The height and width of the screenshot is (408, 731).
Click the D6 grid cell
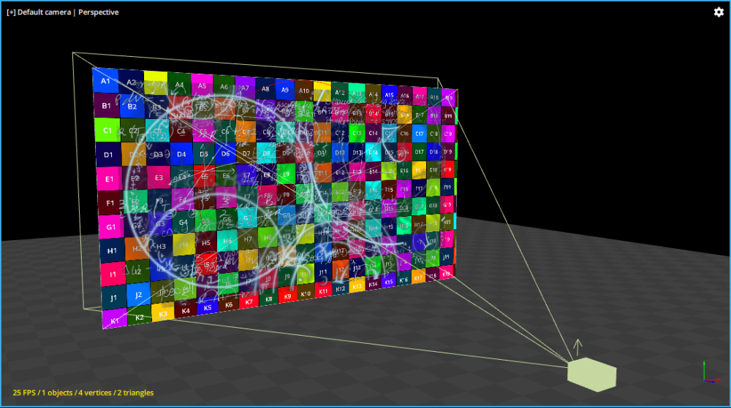point(225,153)
